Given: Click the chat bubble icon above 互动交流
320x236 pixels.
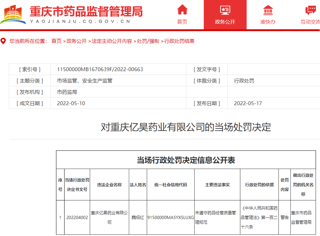Looking at the screenshot, I should tap(311, 10).
